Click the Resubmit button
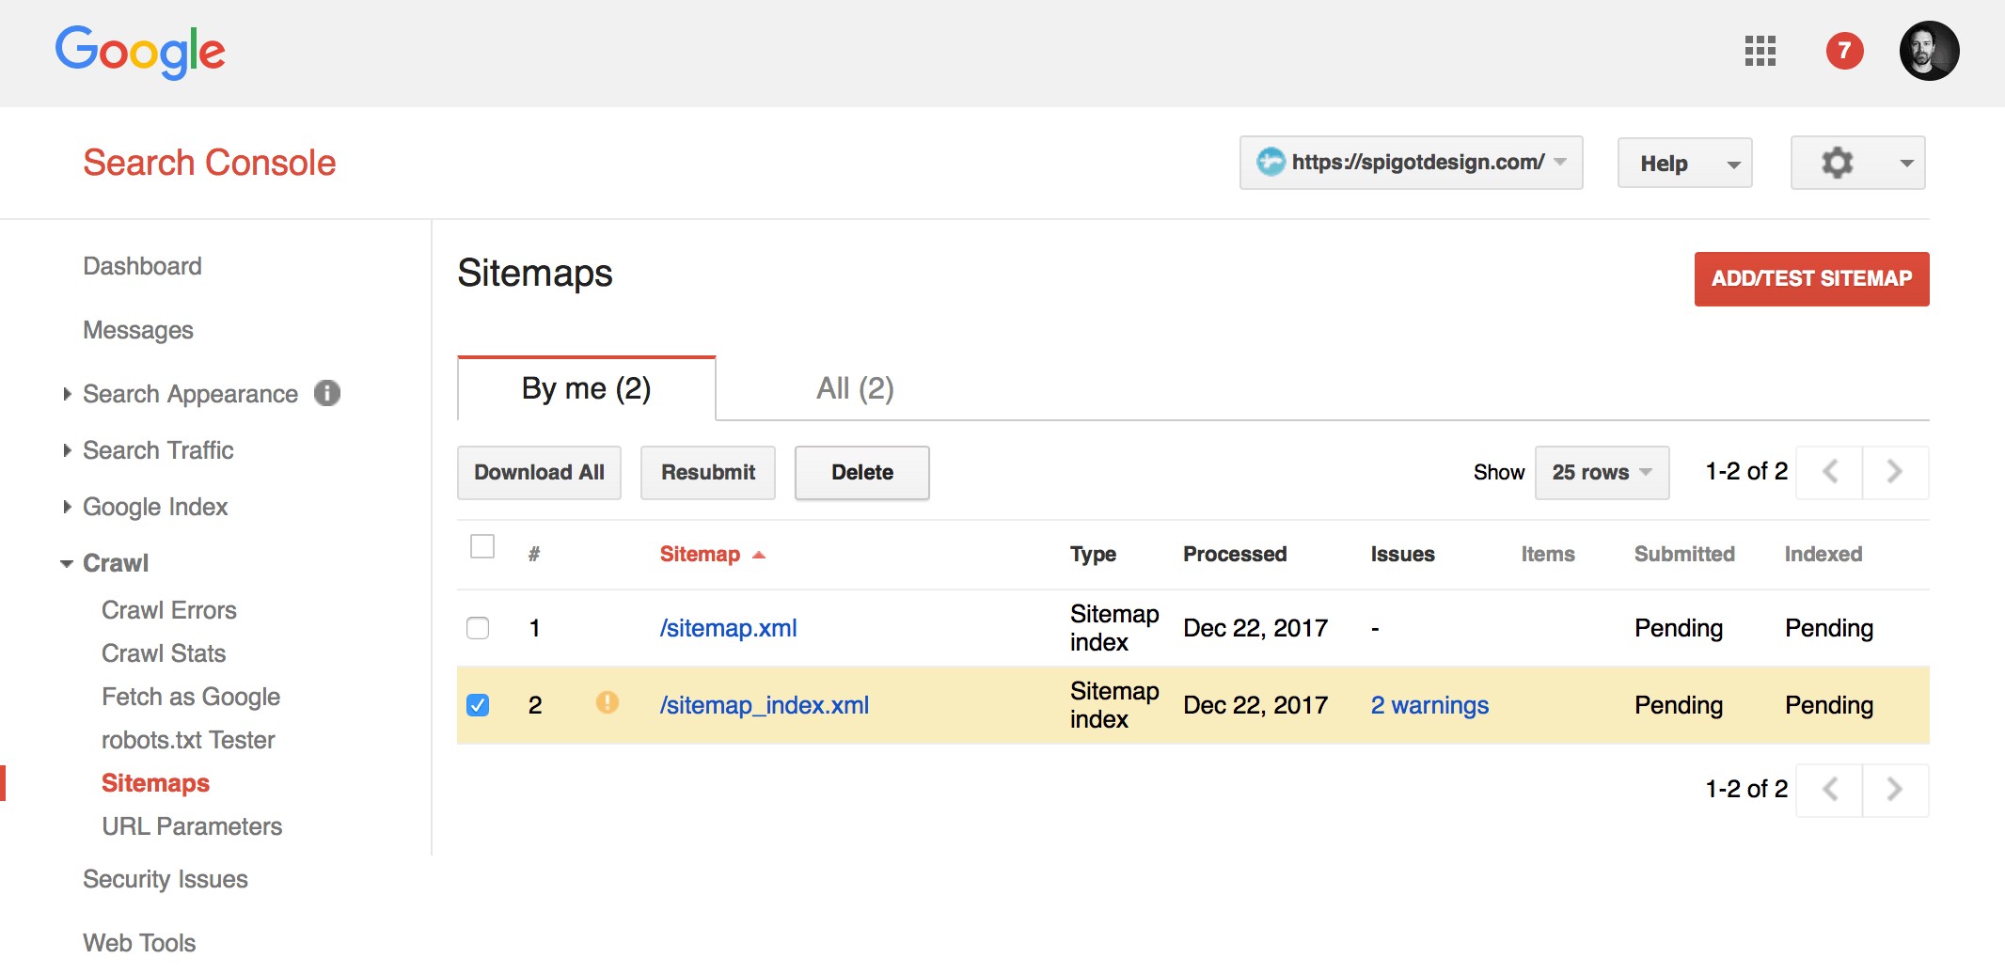The image size is (2005, 974). click(x=708, y=473)
